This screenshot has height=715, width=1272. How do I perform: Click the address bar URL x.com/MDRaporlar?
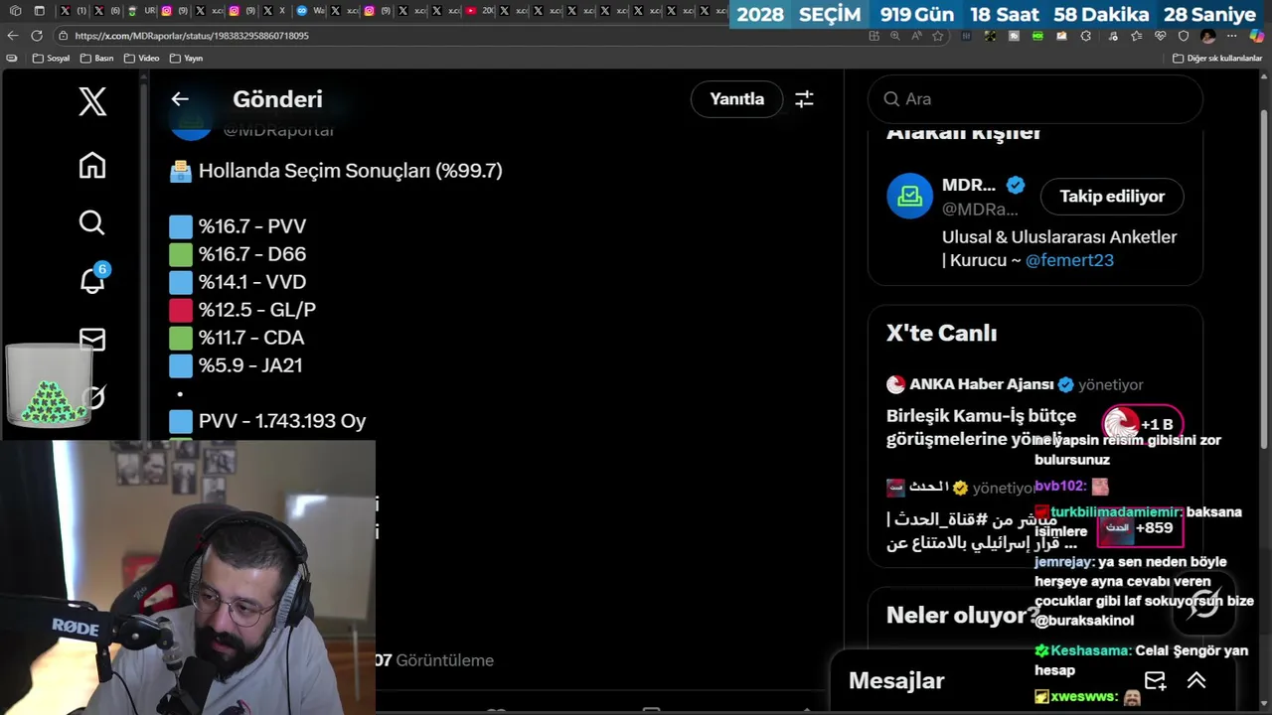pos(192,36)
